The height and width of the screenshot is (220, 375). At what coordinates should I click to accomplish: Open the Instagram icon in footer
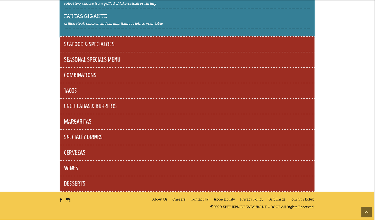[x=68, y=200]
